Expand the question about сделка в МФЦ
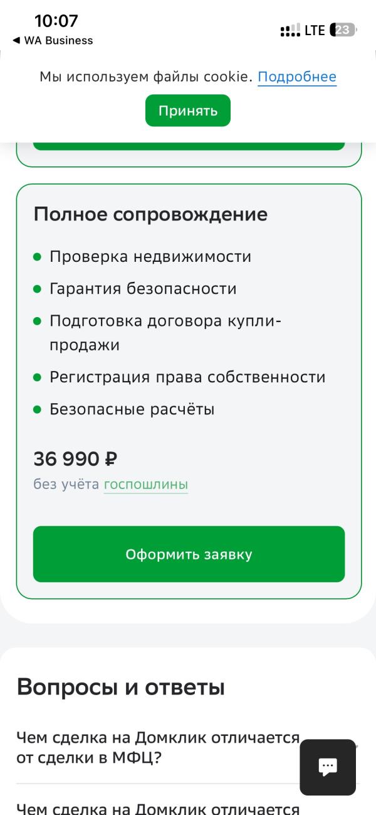376x815 pixels. (158, 747)
